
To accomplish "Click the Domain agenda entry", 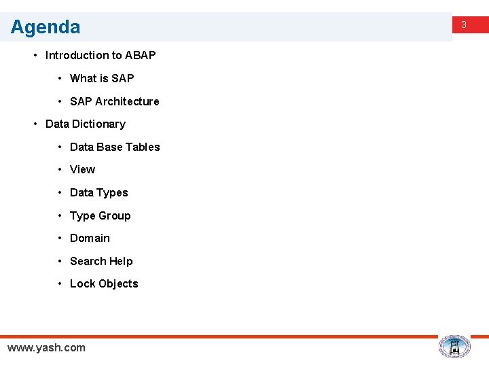I will pos(90,238).
